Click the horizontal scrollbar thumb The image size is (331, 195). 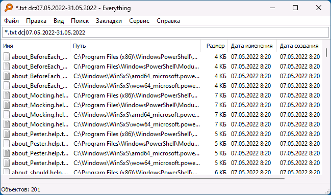click(147, 179)
